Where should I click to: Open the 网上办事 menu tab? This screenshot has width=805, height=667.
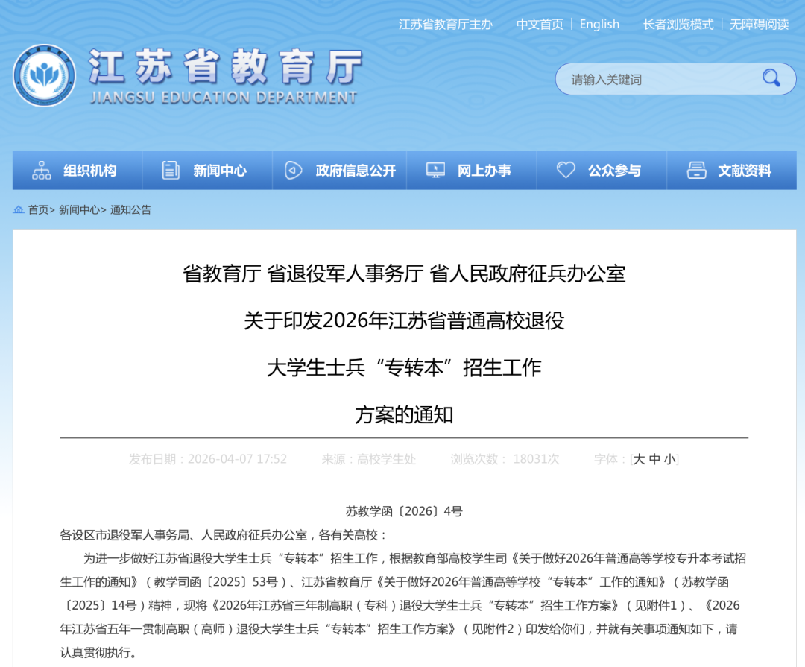click(484, 171)
